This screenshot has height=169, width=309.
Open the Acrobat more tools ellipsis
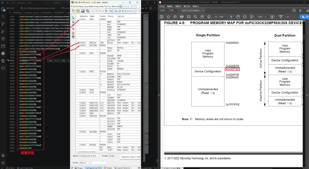click(x=288, y=17)
